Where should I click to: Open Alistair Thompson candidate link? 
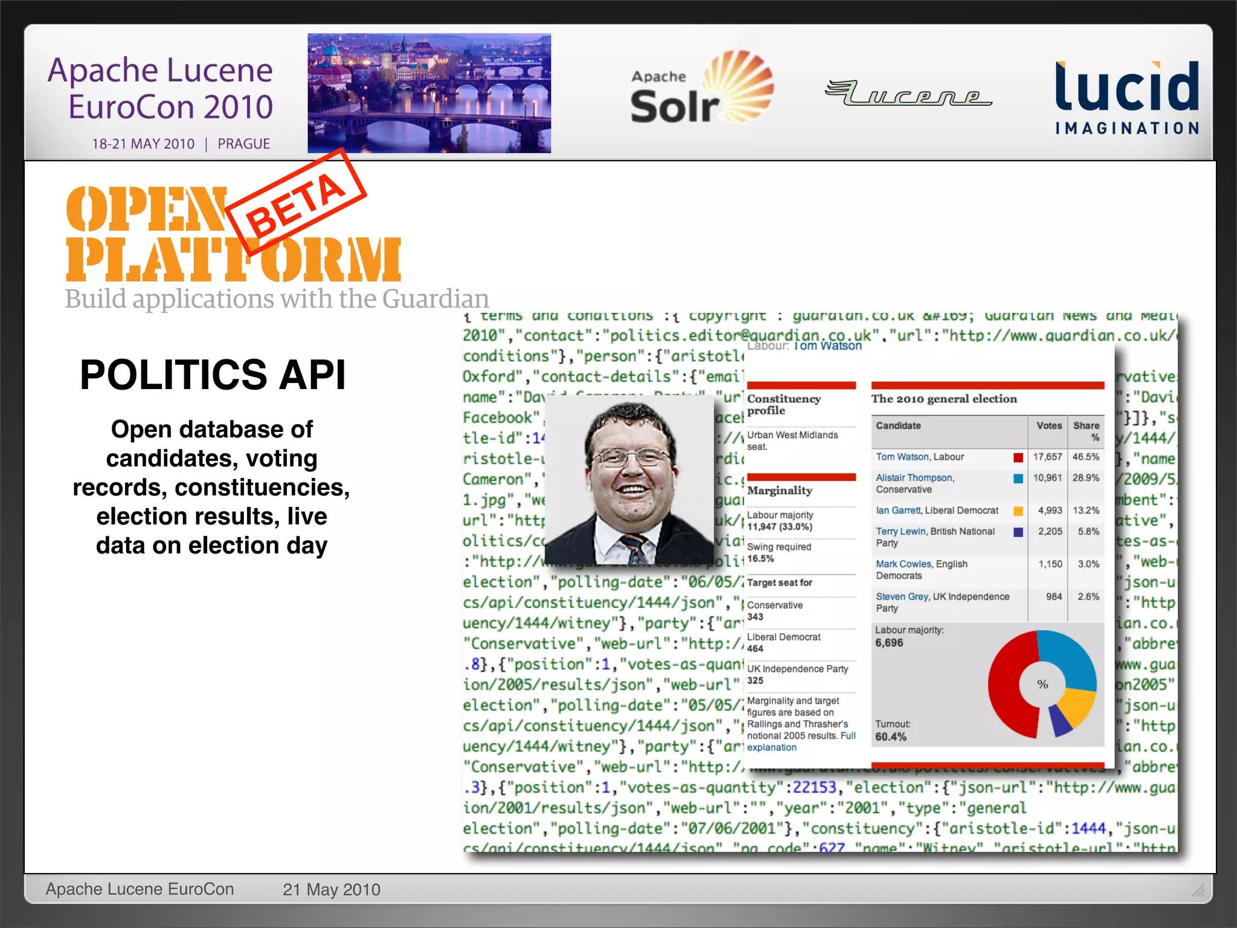[914, 478]
